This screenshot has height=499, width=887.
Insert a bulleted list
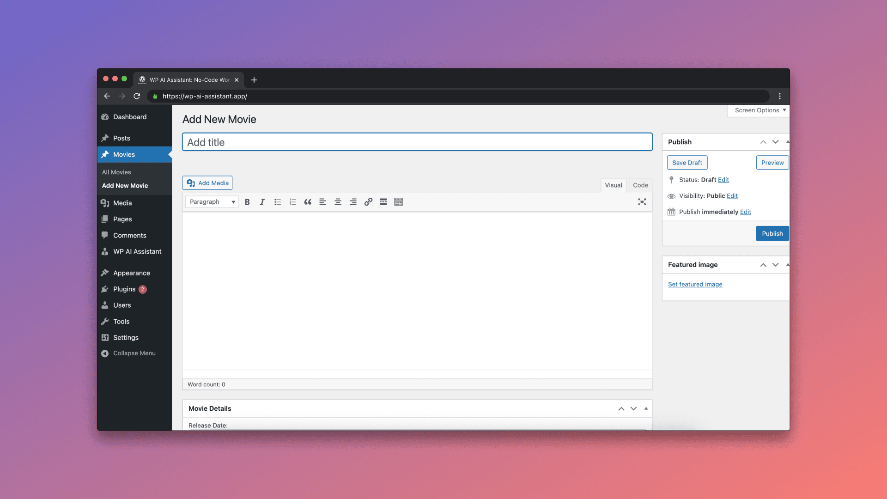click(x=278, y=202)
